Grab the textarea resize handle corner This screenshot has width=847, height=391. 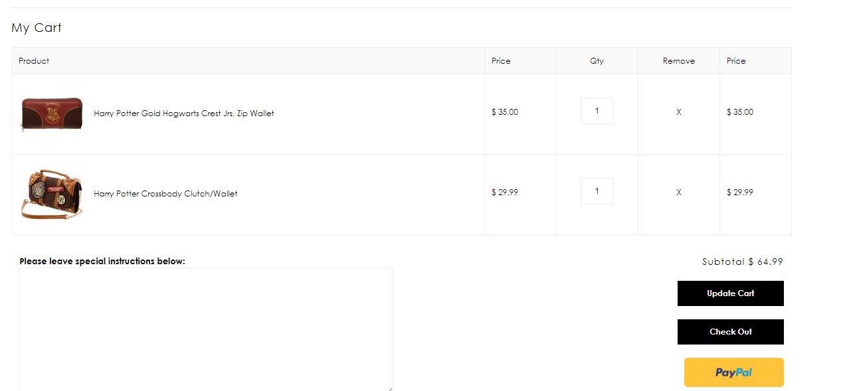tap(389, 388)
